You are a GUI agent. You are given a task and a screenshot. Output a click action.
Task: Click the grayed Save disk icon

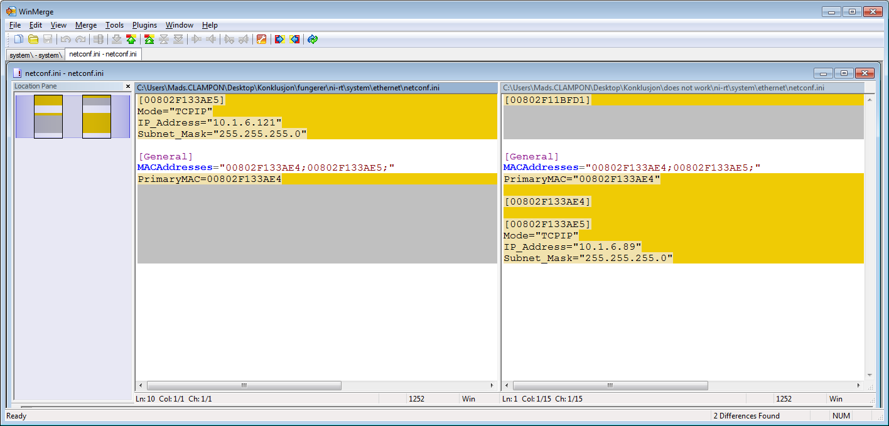[48, 39]
